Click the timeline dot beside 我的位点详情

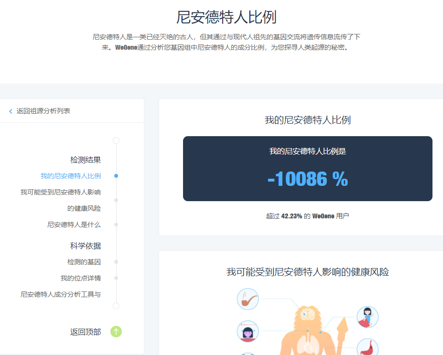116,278
